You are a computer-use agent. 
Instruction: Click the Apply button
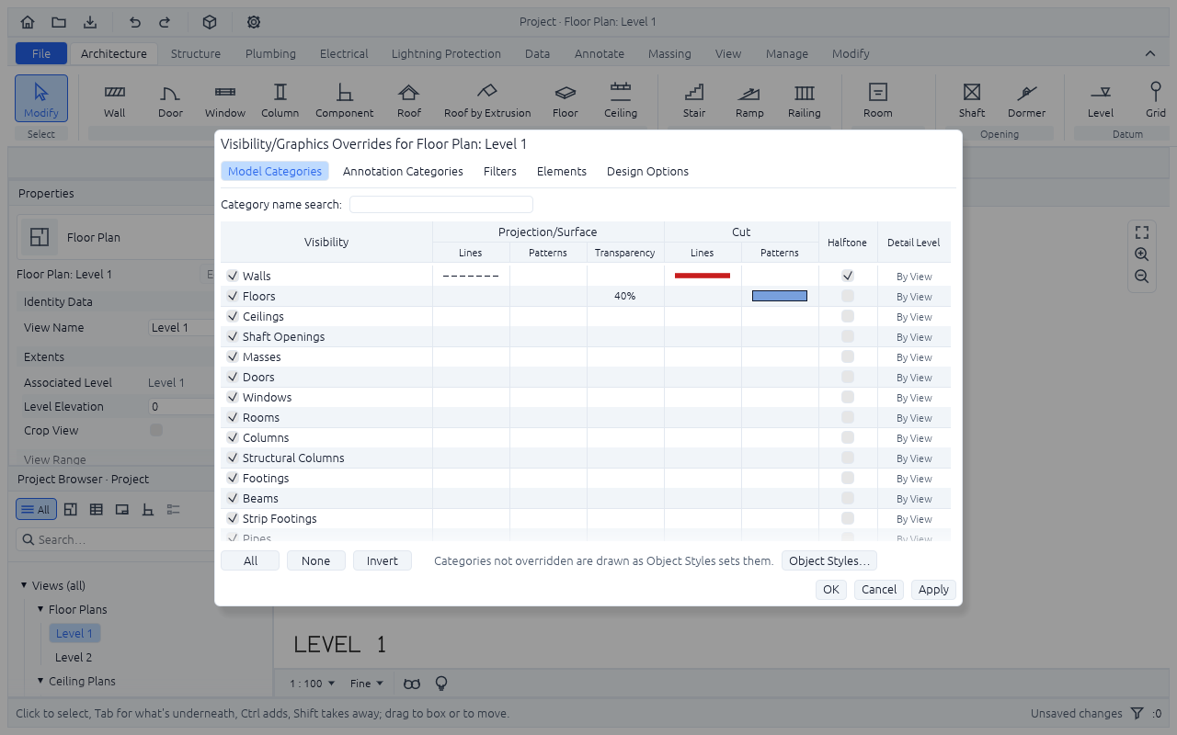[x=933, y=590]
